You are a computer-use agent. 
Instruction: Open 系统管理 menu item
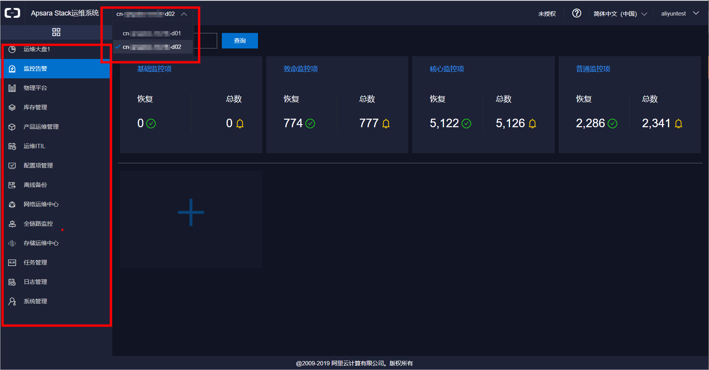point(56,301)
